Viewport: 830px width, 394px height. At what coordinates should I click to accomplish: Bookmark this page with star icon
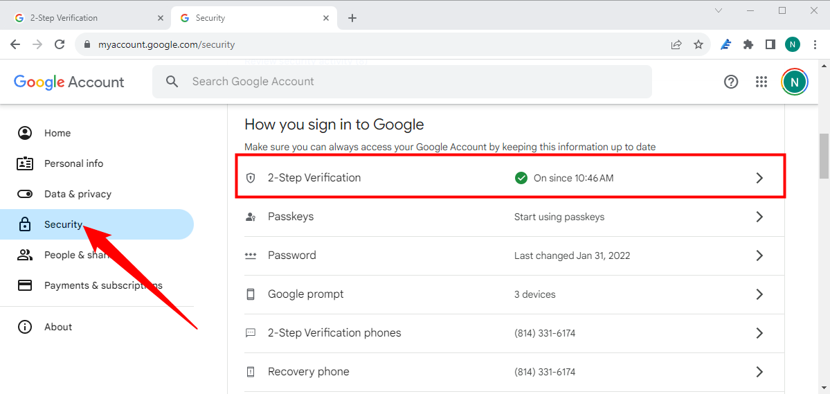(698, 44)
